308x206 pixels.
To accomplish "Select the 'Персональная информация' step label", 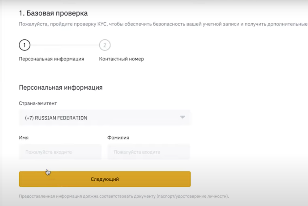I will click(51, 59).
